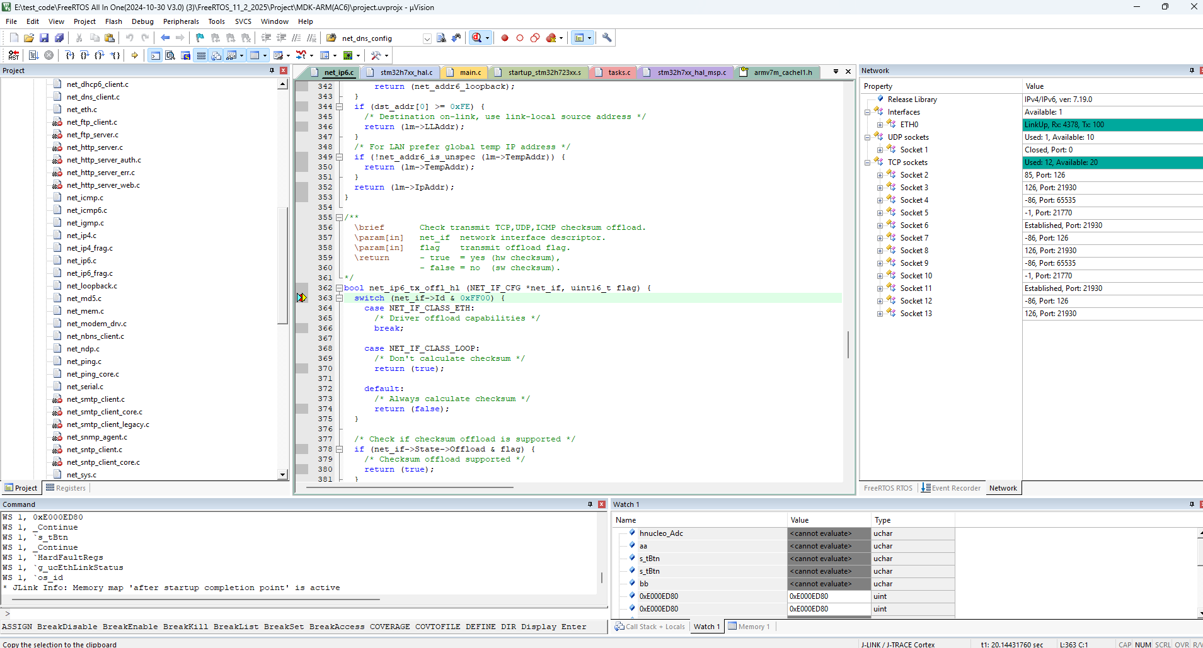Click the Stop execution icon
The width and height of the screenshot is (1203, 648).
point(49,55)
